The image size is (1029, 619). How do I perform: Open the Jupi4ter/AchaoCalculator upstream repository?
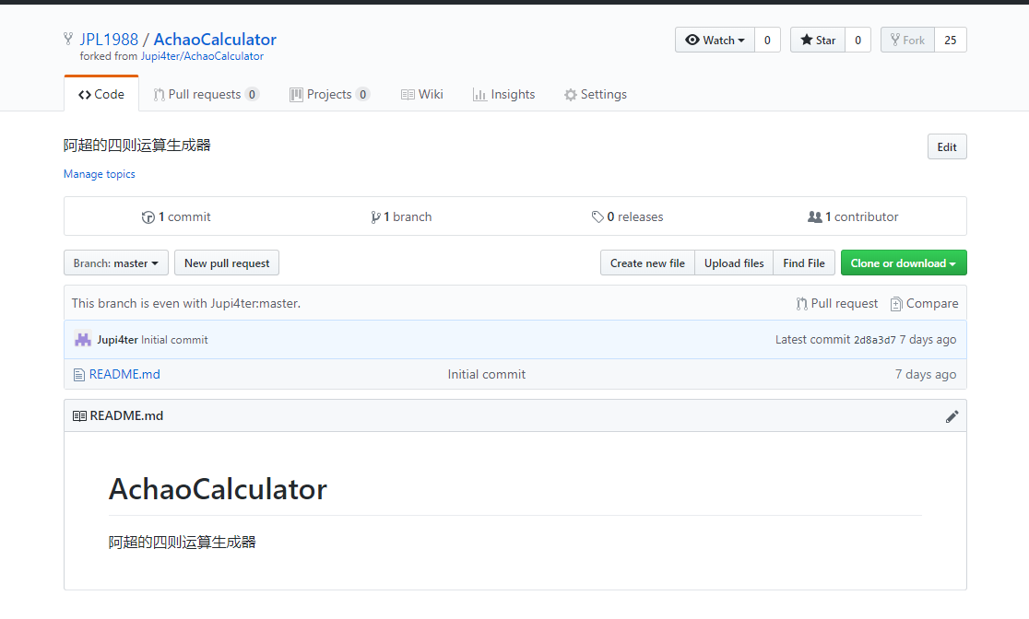coord(202,56)
